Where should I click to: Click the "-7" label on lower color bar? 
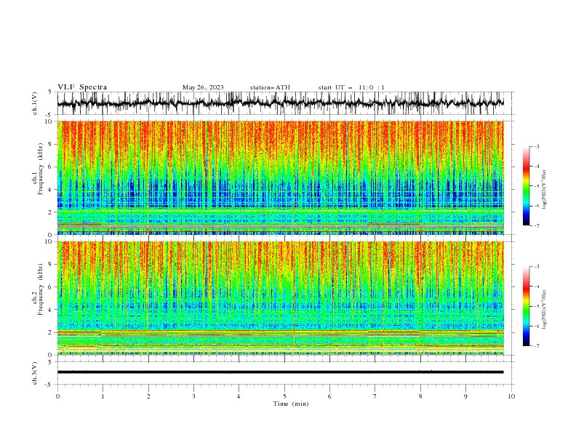pos(537,346)
